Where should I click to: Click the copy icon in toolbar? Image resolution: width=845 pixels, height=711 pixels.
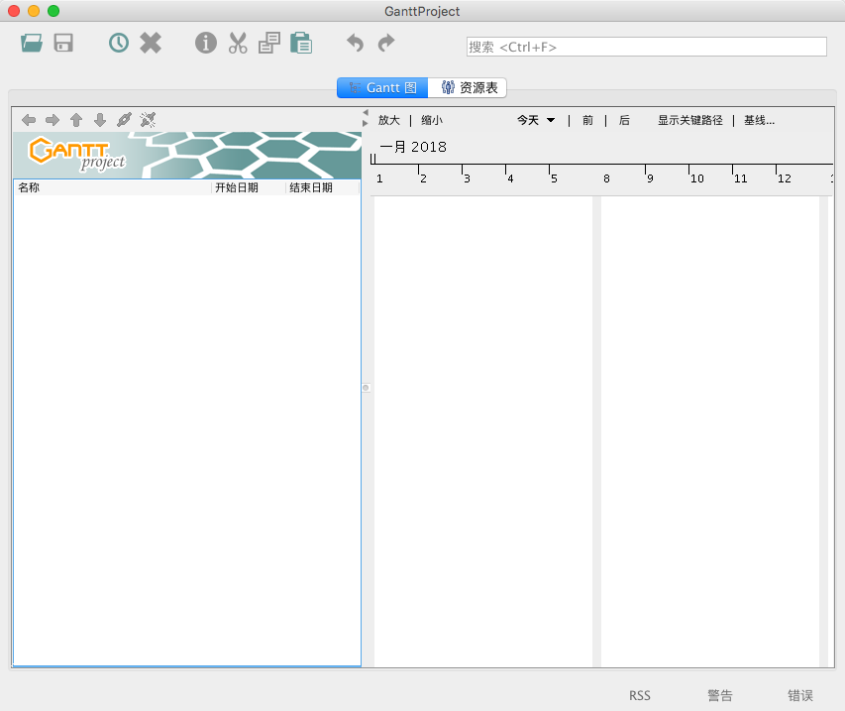[x=269, y=44]
